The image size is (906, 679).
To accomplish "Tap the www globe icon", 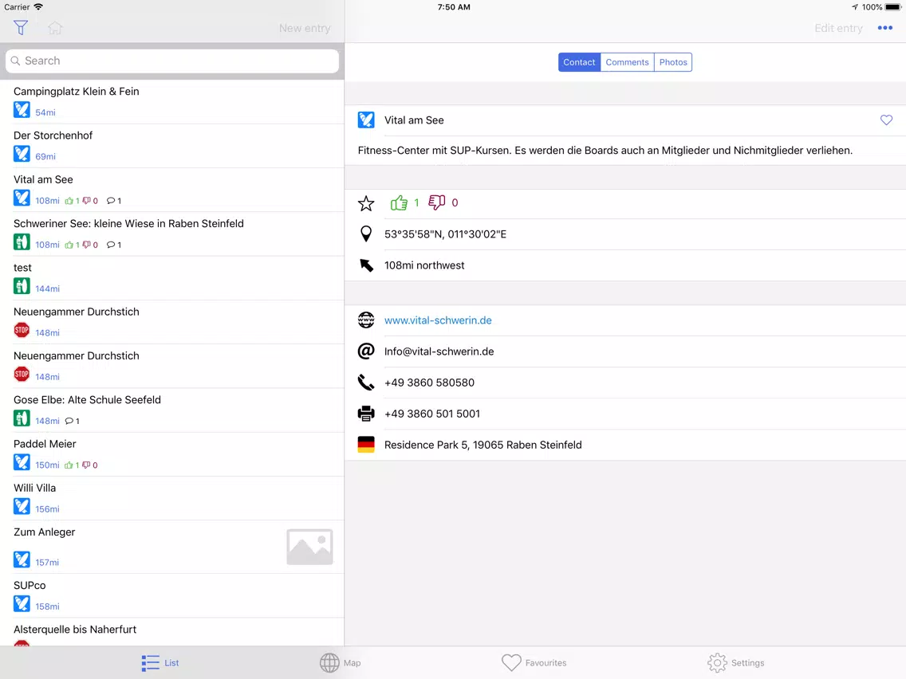I will (x=366, y=320).
